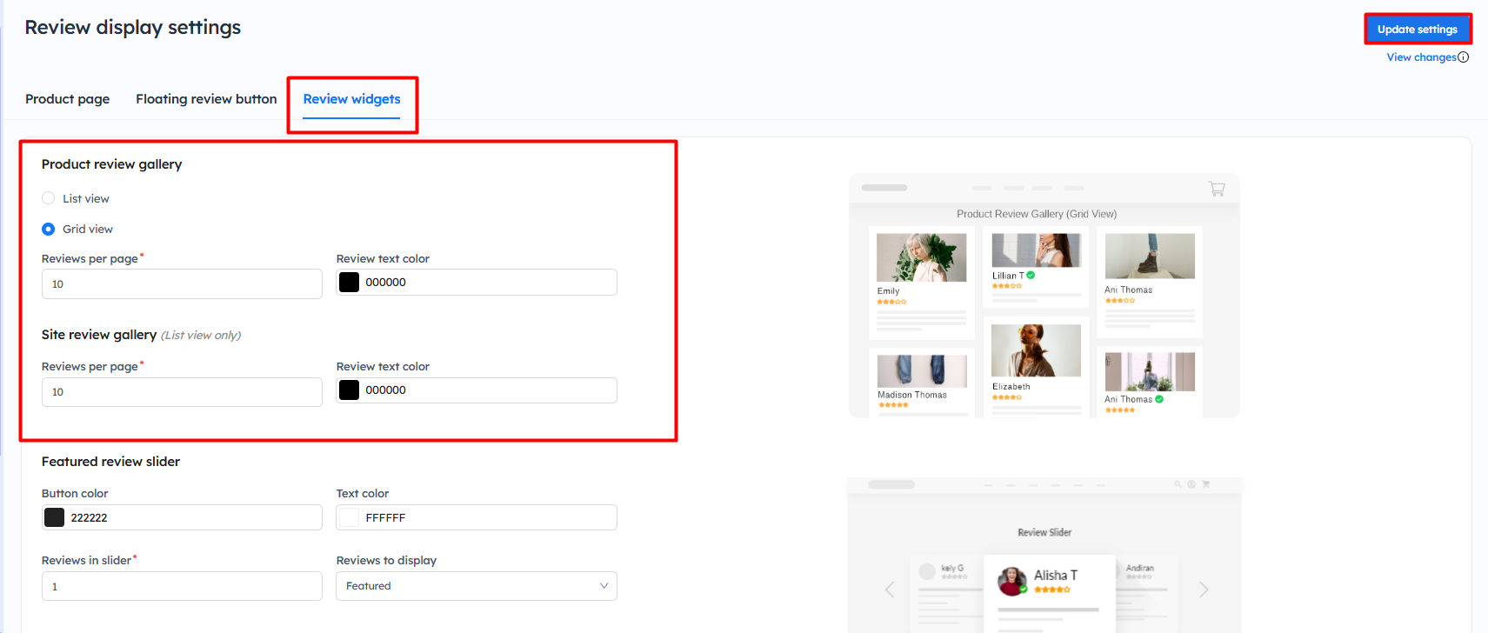Screen dimensions: 1488x633
Task: Open the View changes link
Action: tap(1421, 57)
